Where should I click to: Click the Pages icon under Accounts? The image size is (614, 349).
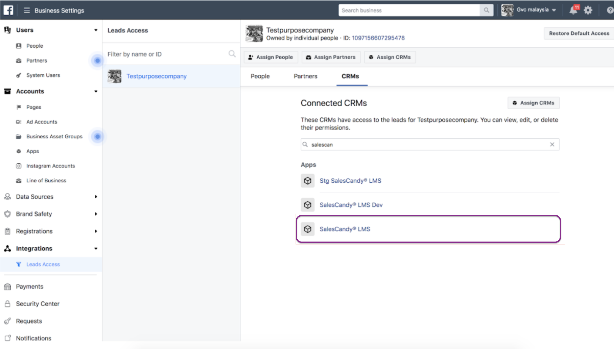click(x=19, y=107)
